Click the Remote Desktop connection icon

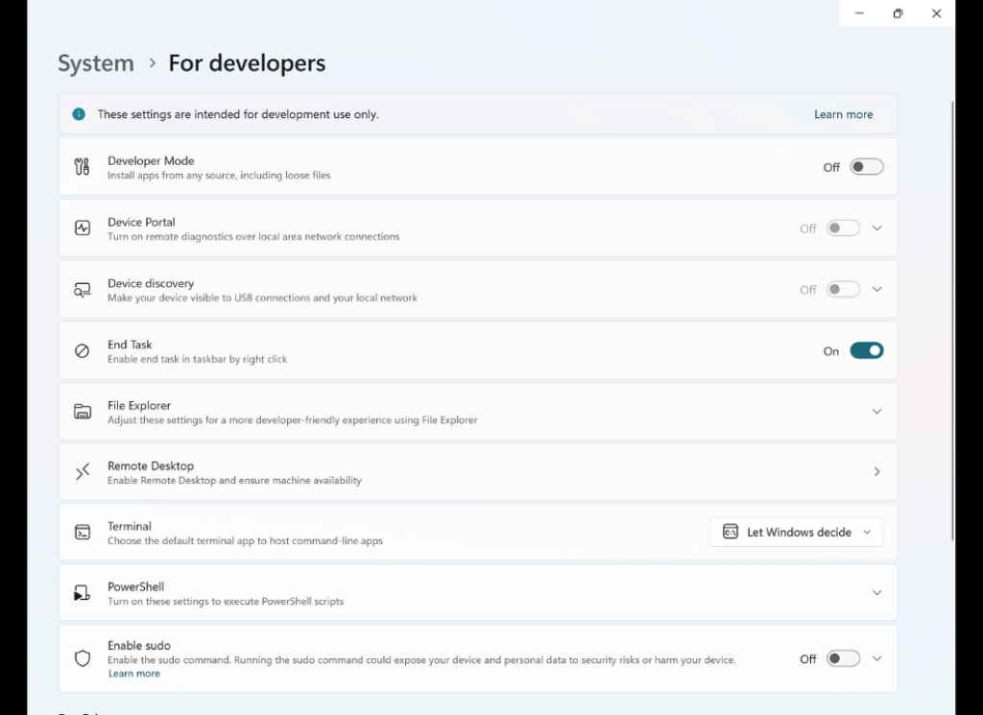(83, 471)
